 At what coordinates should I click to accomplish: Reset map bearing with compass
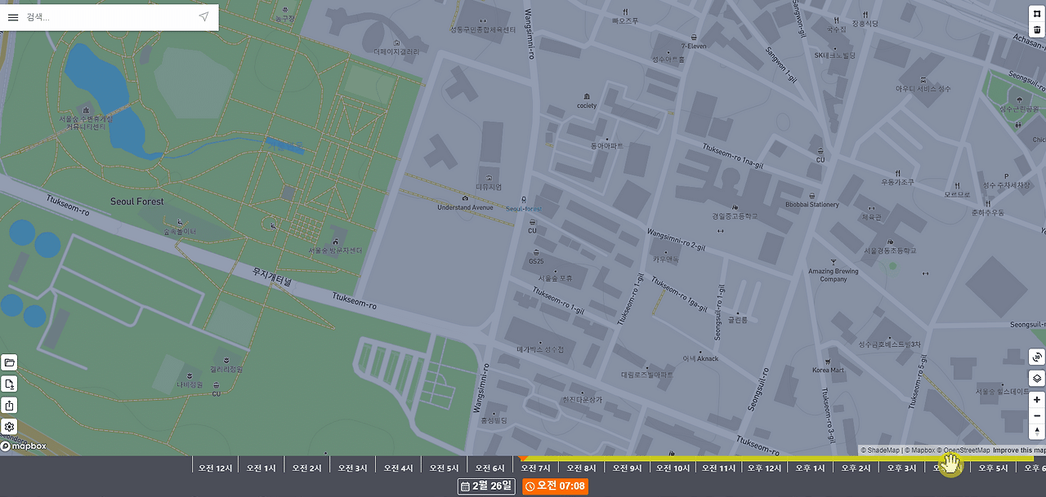click(x=1037, y=432)
